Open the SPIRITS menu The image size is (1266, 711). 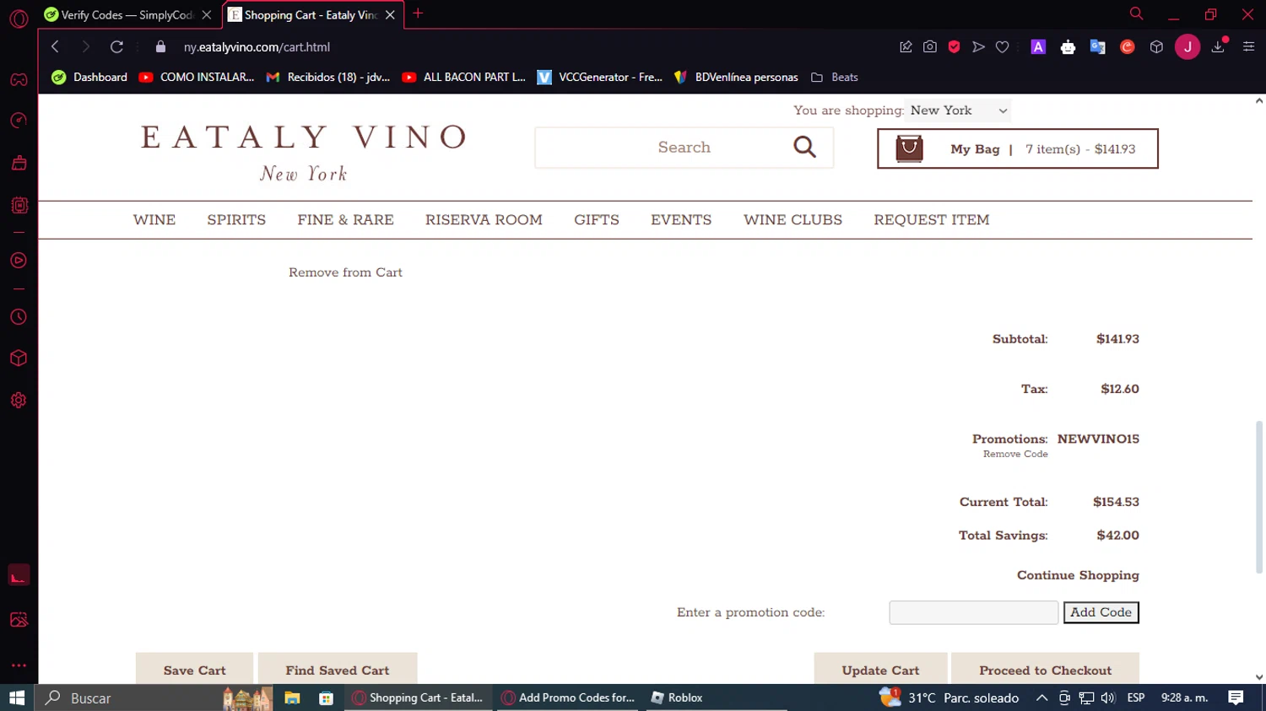(x=236, y=220)
